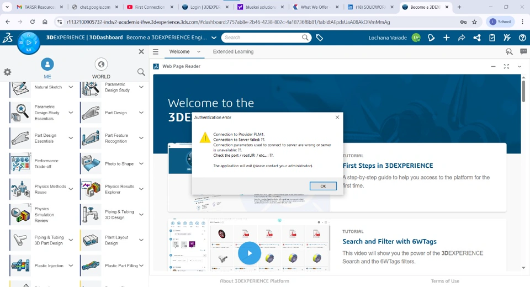This screenshot has width=530, height=287.
Task: Click the tools icon in top bar
Action: [x=507, y=38]
